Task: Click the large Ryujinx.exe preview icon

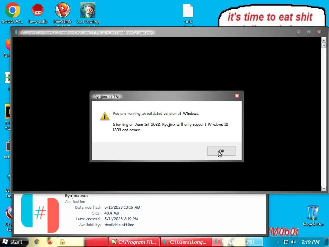Action: point(40,214)
